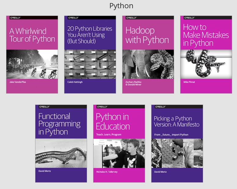
Task: Click the curved bridge cover photo
Action: (61, 153)
